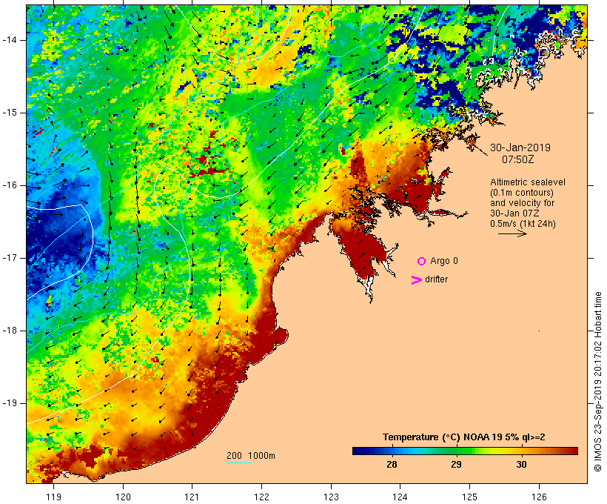Click the 126 longitude axis label
This screenshot has height=504, width=607.
click(x=539, y=497)
